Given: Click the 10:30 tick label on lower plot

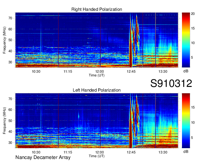Looking at the screenshot, I should (x=36, y=152).
